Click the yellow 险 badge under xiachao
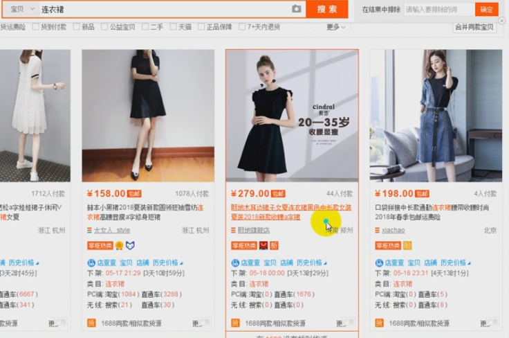This screenshot has width=509, height=338. point(407,245)
